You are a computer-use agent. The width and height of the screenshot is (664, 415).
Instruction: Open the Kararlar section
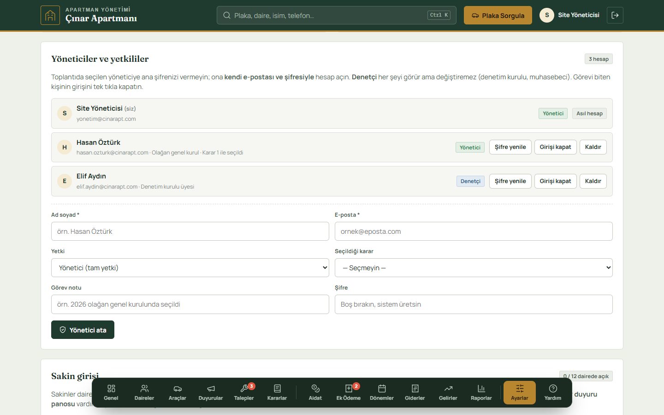coord(277,392)
